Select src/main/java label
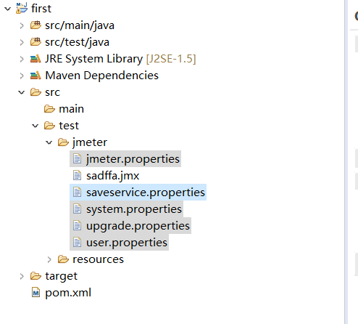Screen dimensions: 358x324 [80, 25]
